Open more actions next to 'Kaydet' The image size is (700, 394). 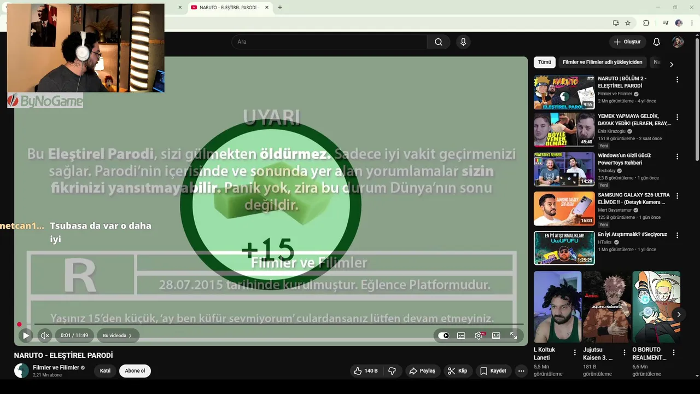[521, 370]
